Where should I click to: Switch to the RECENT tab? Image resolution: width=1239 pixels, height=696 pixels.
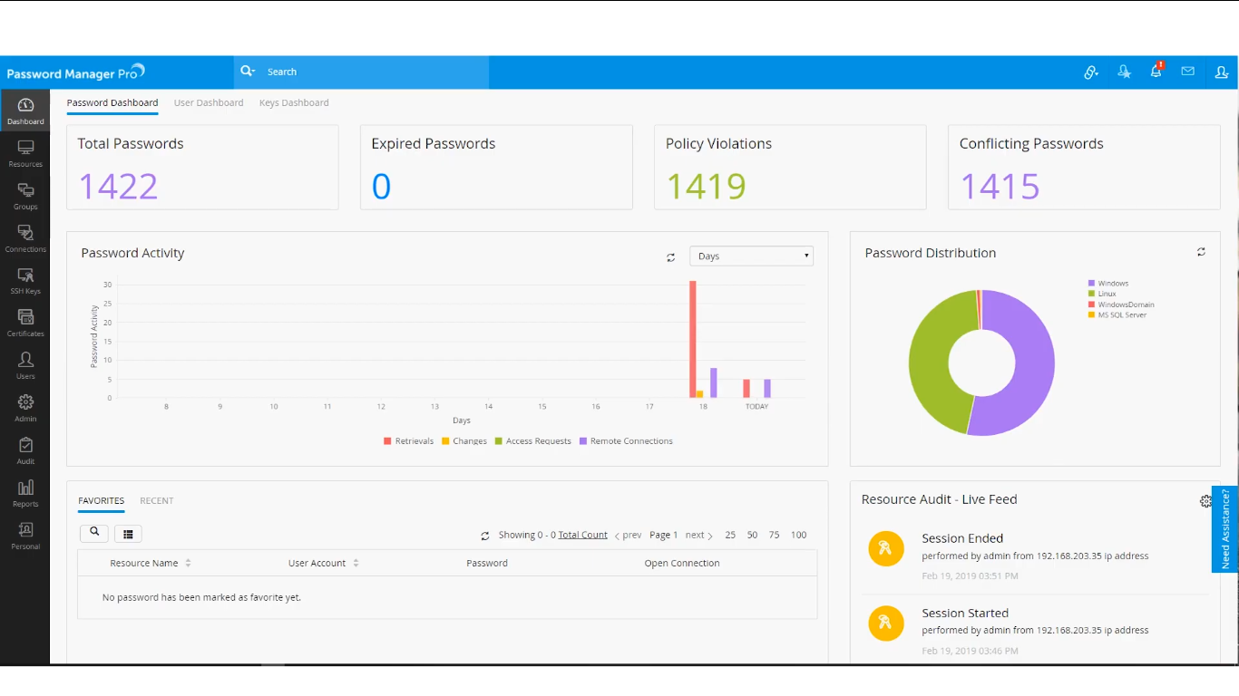point(156,500)
